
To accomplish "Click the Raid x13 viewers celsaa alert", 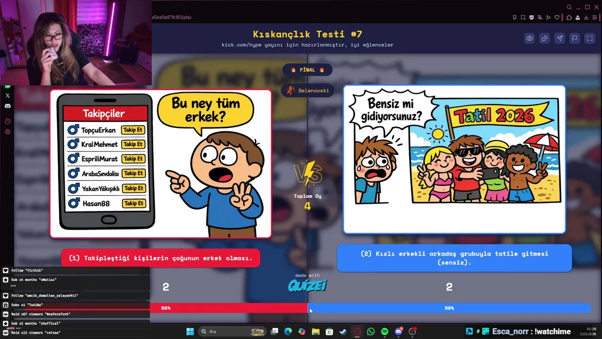I will click(75, 332).
